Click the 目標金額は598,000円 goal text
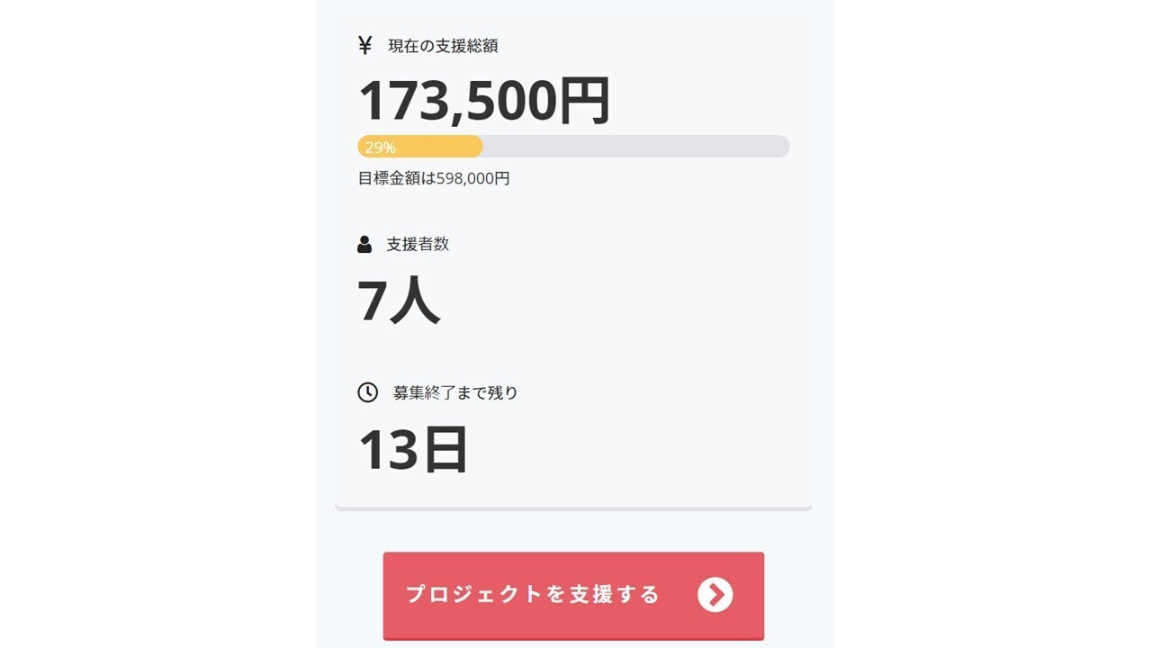Image resolution: width=1152 pixels, height=648 pixels. (434, 178)
